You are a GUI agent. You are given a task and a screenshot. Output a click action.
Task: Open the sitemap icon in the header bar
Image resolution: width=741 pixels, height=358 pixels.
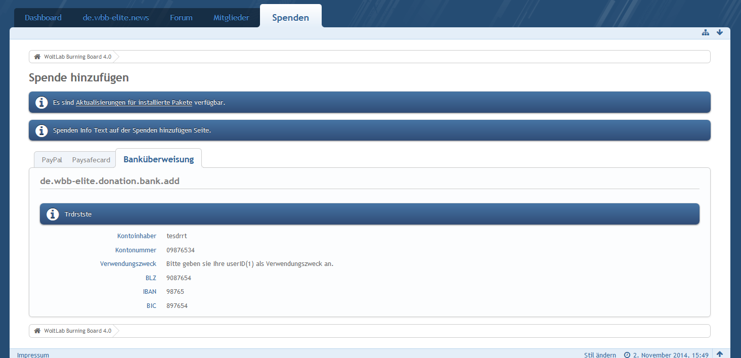[706, 33]
